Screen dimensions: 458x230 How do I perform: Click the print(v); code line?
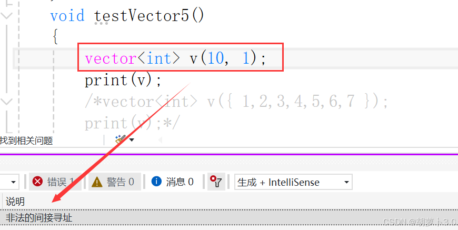point(123,81)
